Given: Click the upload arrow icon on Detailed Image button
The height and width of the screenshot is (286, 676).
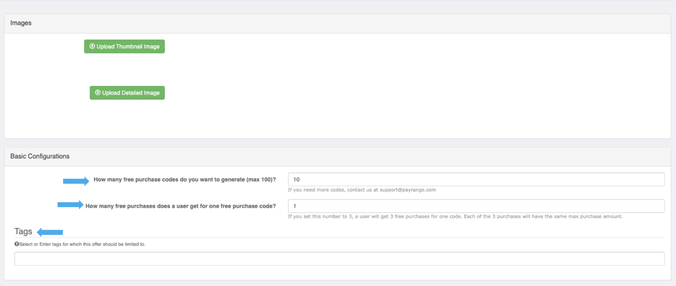Looking at the screenshot, I should (x=98, y=93).
